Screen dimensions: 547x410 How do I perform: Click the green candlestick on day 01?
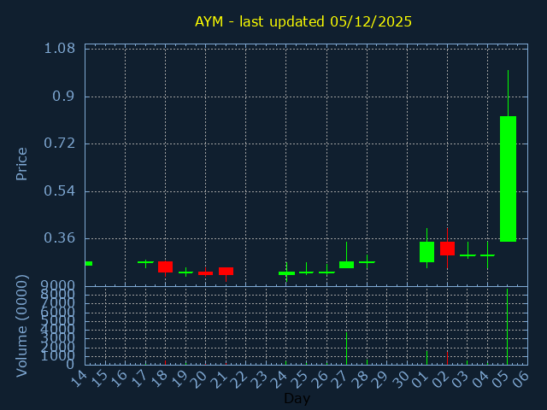(x=426, y=251)
